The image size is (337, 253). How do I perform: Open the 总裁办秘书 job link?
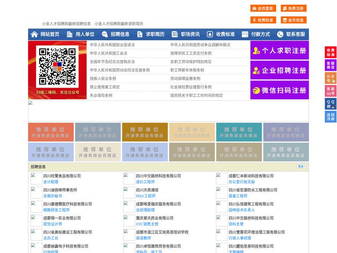52,196
